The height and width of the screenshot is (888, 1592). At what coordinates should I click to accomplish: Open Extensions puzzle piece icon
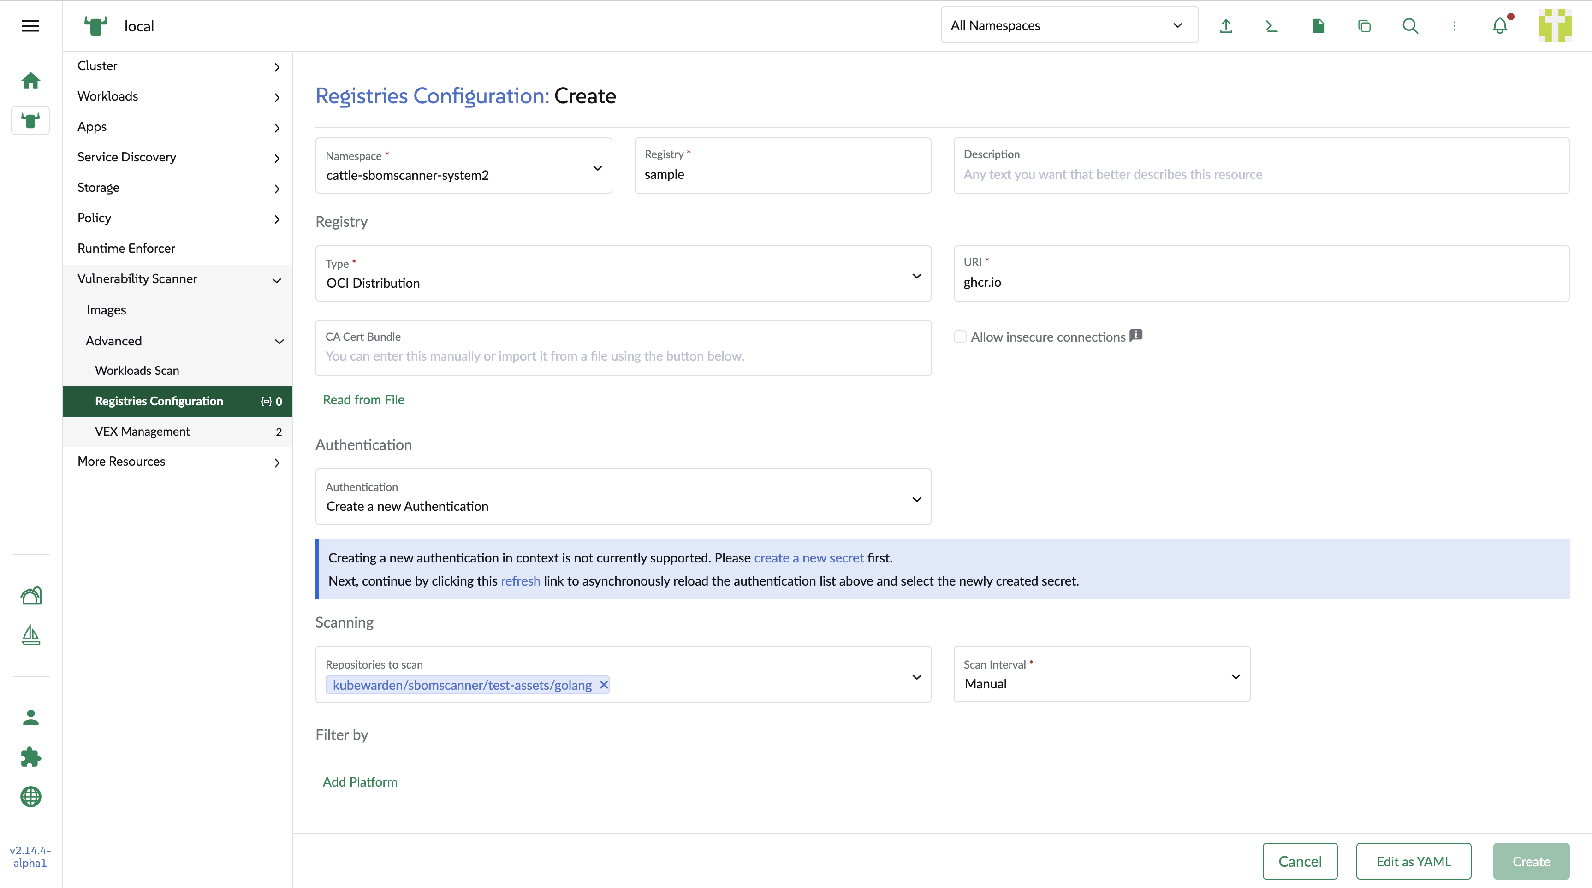point(31,757)
